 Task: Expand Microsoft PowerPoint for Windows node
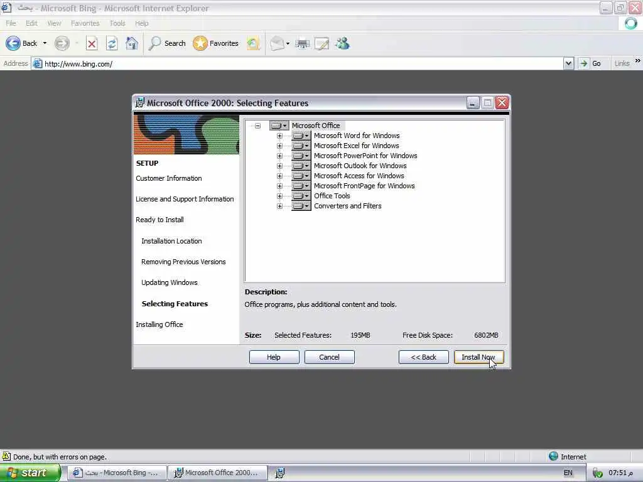click(x=279, y=156)
